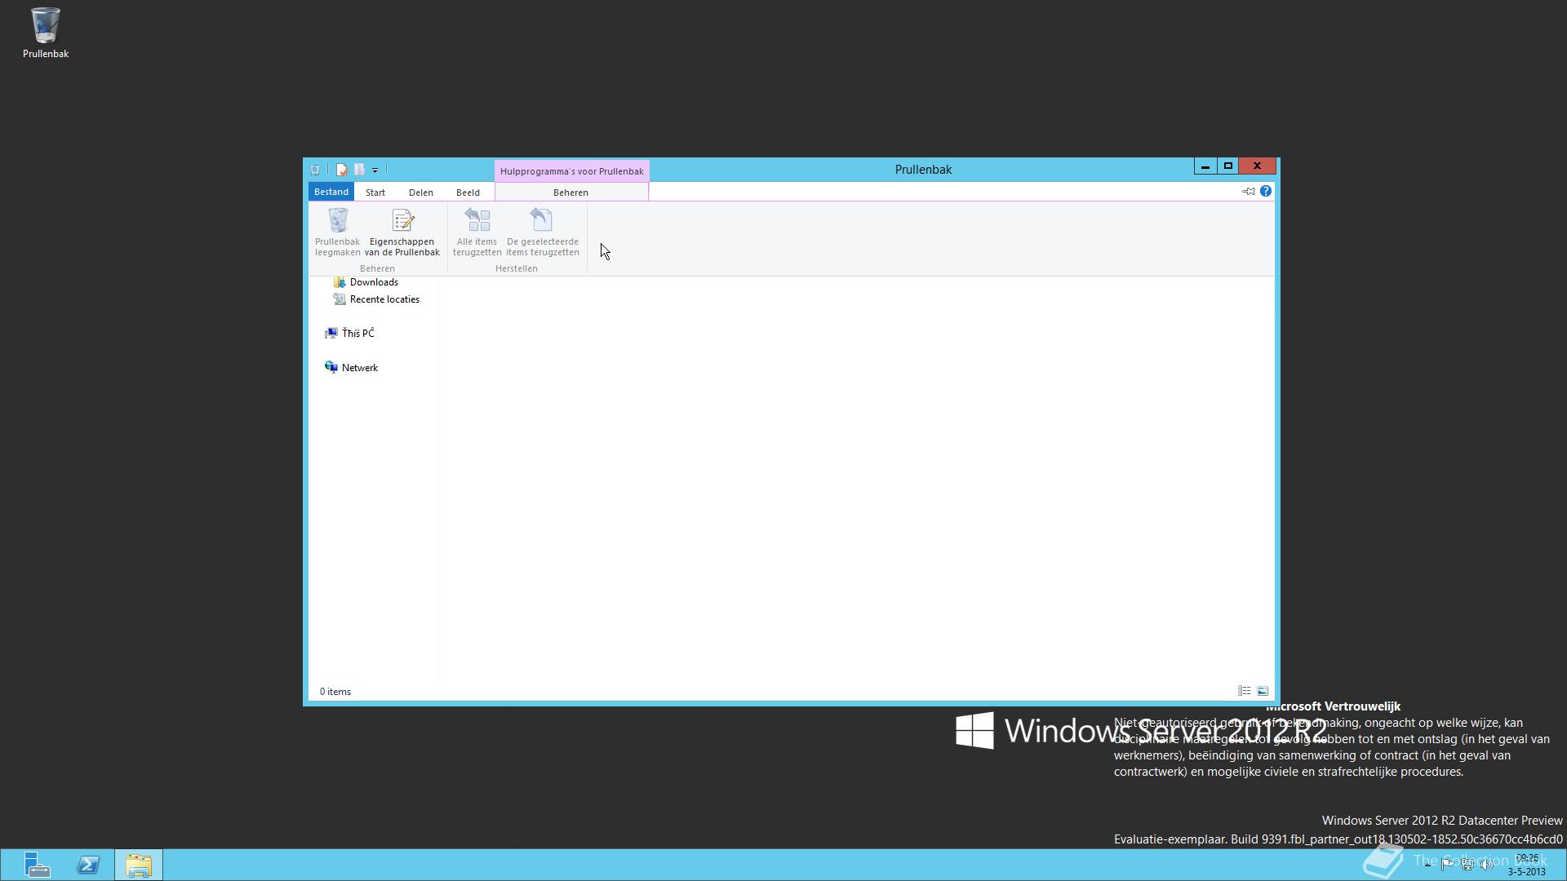Select This PC in navigation pane
1567x881 pixels.
click(349, 333)
